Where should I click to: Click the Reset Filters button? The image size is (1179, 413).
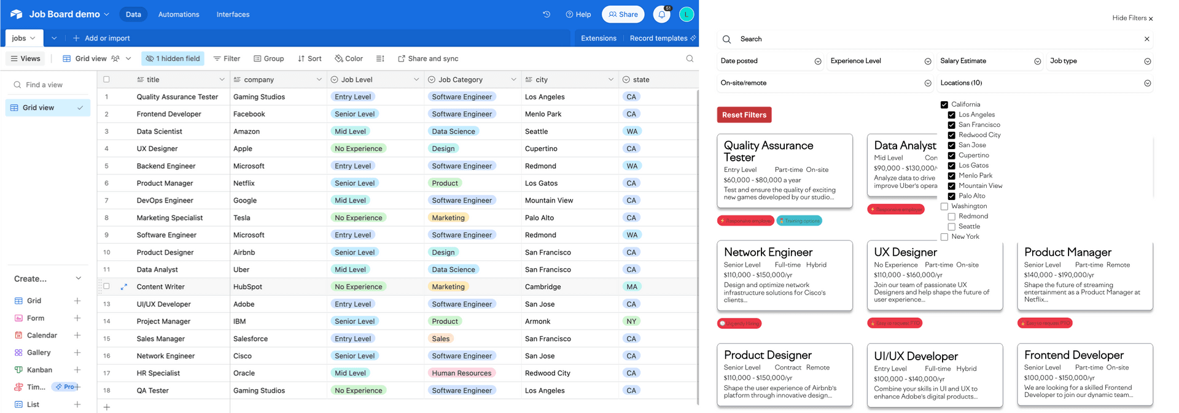[x=744, y=115]
